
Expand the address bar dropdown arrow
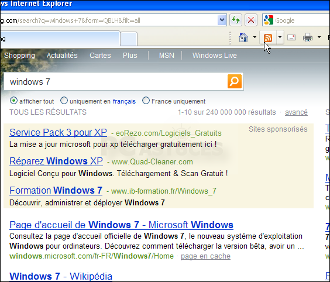222,20
